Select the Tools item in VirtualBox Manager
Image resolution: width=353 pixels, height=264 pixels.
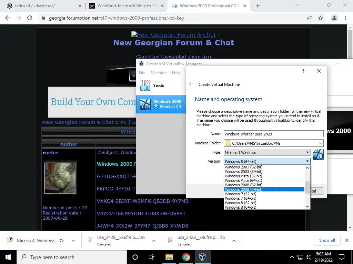[161, 86]
